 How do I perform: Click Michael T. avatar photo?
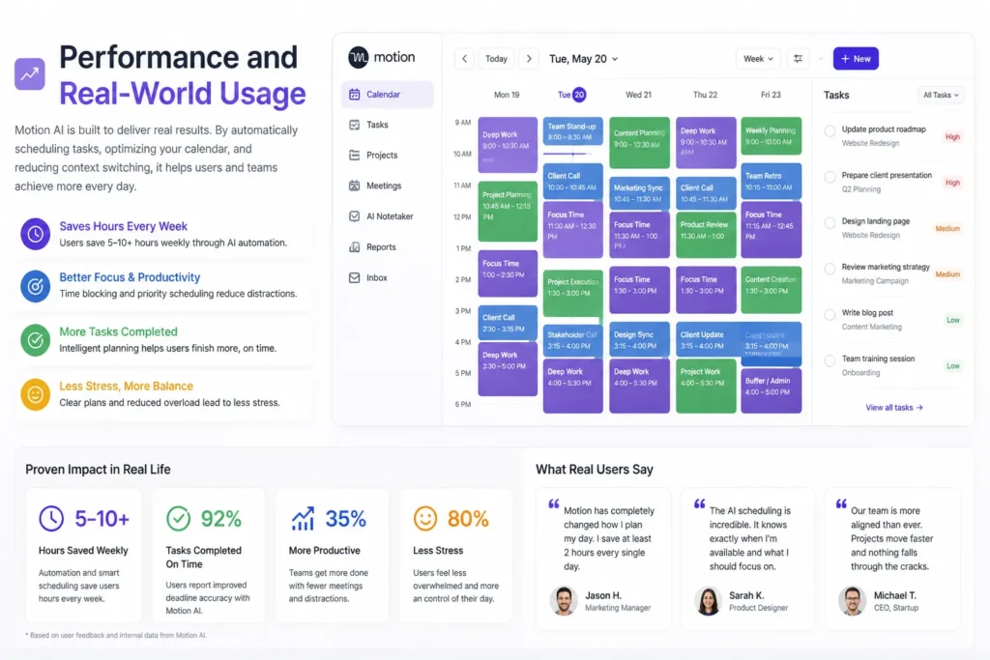(852, 601)
